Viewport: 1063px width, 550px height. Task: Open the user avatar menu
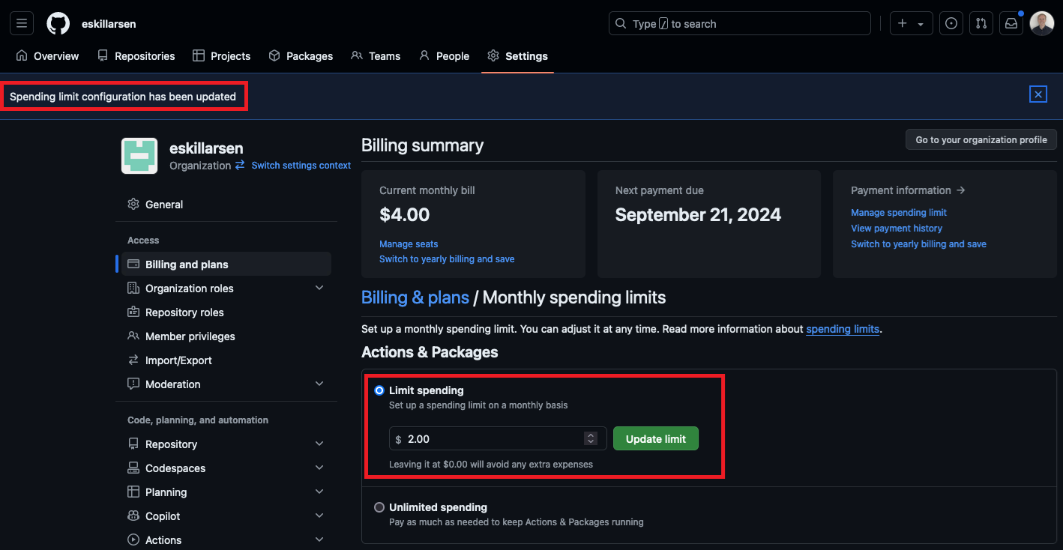click(x=1042, y=23)
